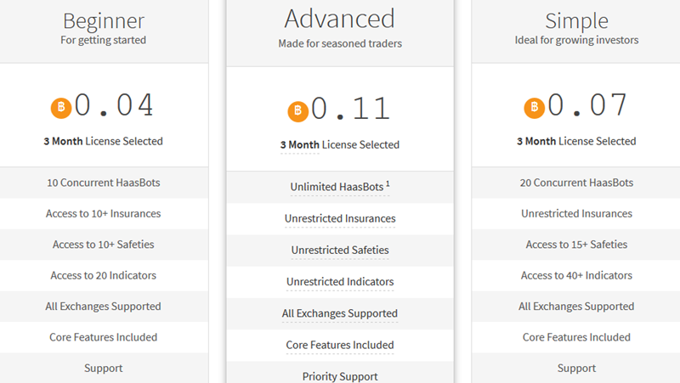Click the 0.11 price in the Advanced plan
The height and width of the screenshot is (383, 680).
click(x=351, y=110)
